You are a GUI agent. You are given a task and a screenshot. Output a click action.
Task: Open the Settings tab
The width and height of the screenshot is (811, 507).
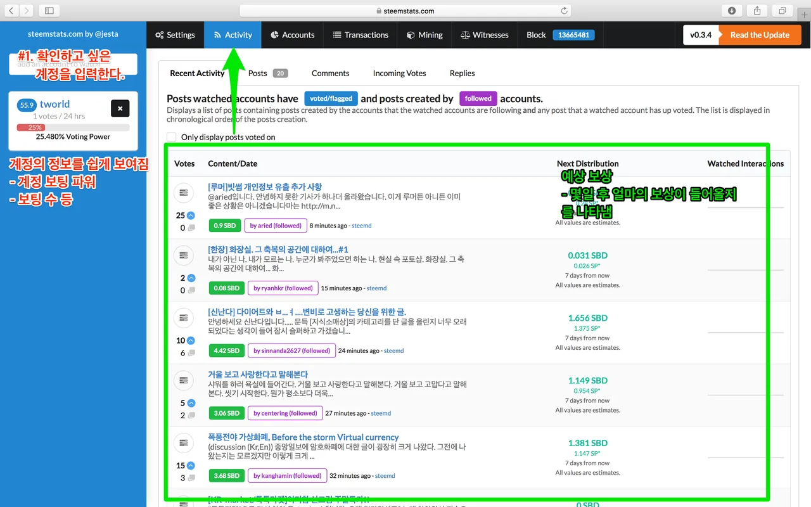tap(176, 35)
